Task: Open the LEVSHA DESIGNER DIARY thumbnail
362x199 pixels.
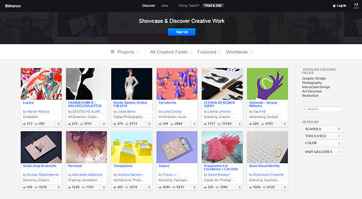Action: point(222,84)
